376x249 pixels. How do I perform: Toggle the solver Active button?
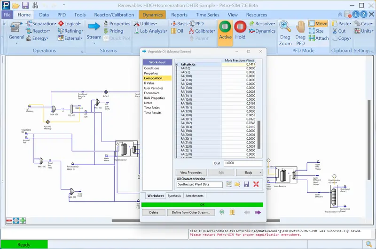pos(225,33)
